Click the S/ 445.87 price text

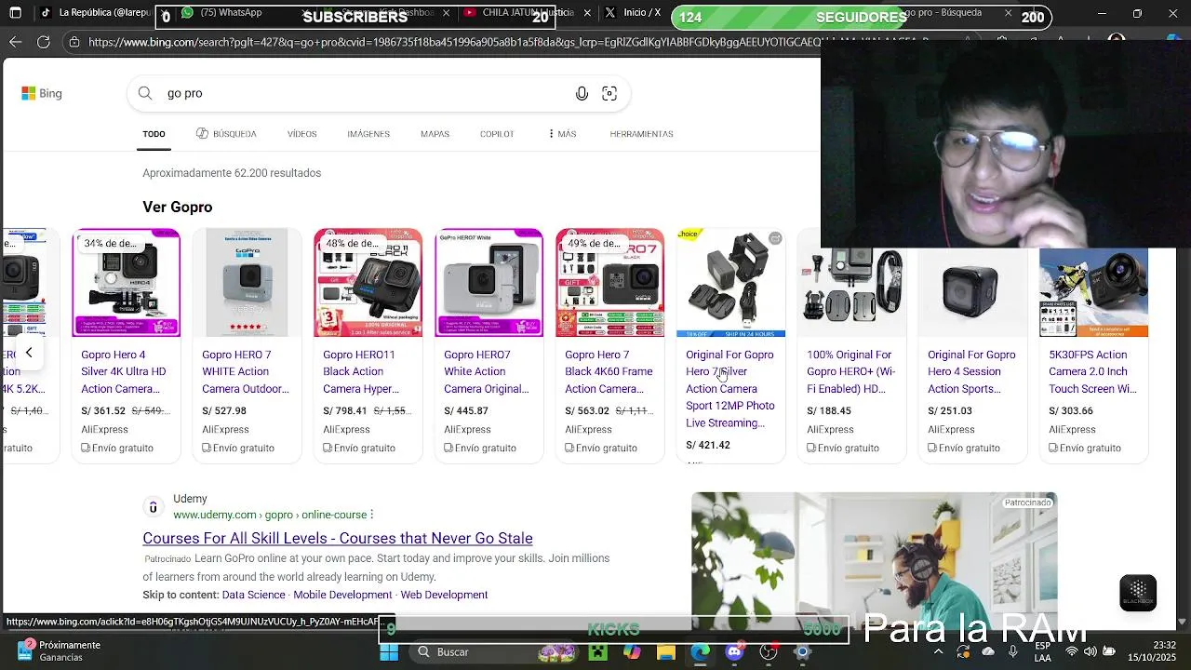click(466, 410)
